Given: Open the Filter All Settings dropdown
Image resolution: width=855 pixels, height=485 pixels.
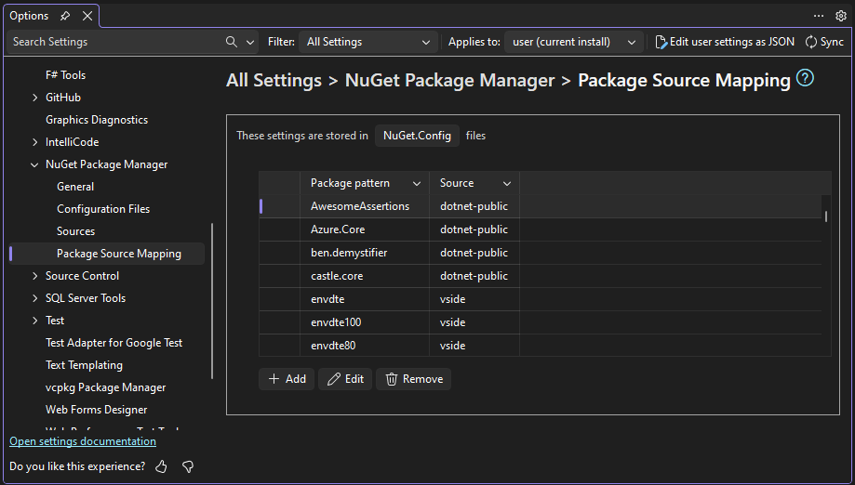Looking at the screenshot, I should pyautogui.click(x=368, y=42).
